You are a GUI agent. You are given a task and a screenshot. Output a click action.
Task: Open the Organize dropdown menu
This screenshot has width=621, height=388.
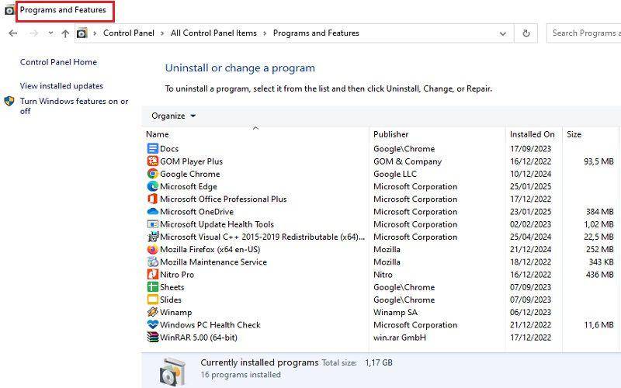[173, 116]
